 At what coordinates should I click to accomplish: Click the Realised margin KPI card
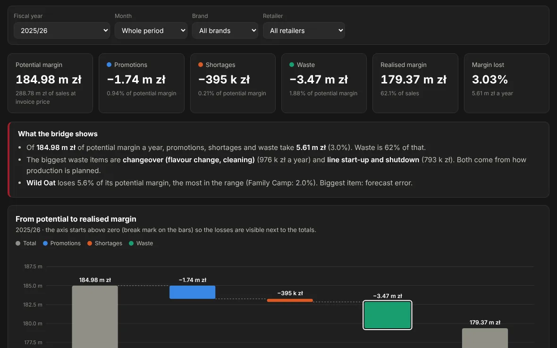415,83
